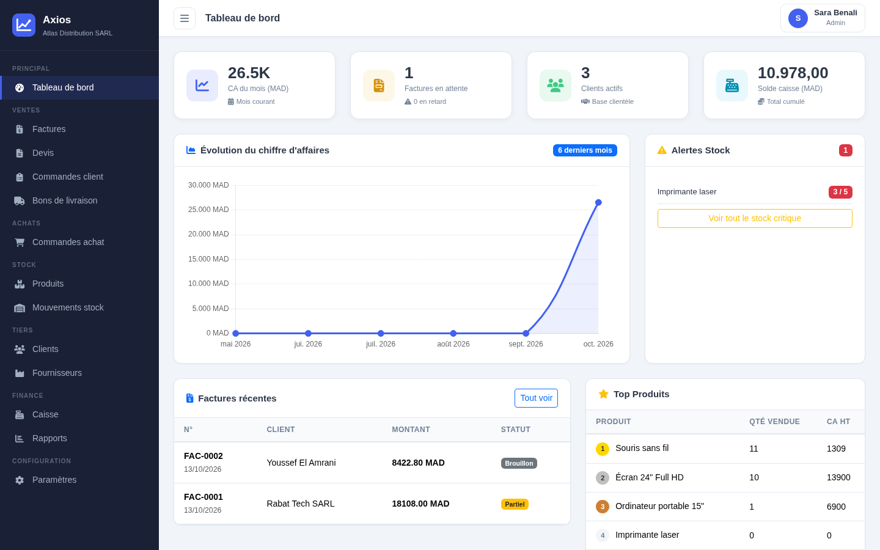The height and width of the screenshot is (550, 880).
Task: Click Voir tout le stock critique
Action: tap(755, 218)
